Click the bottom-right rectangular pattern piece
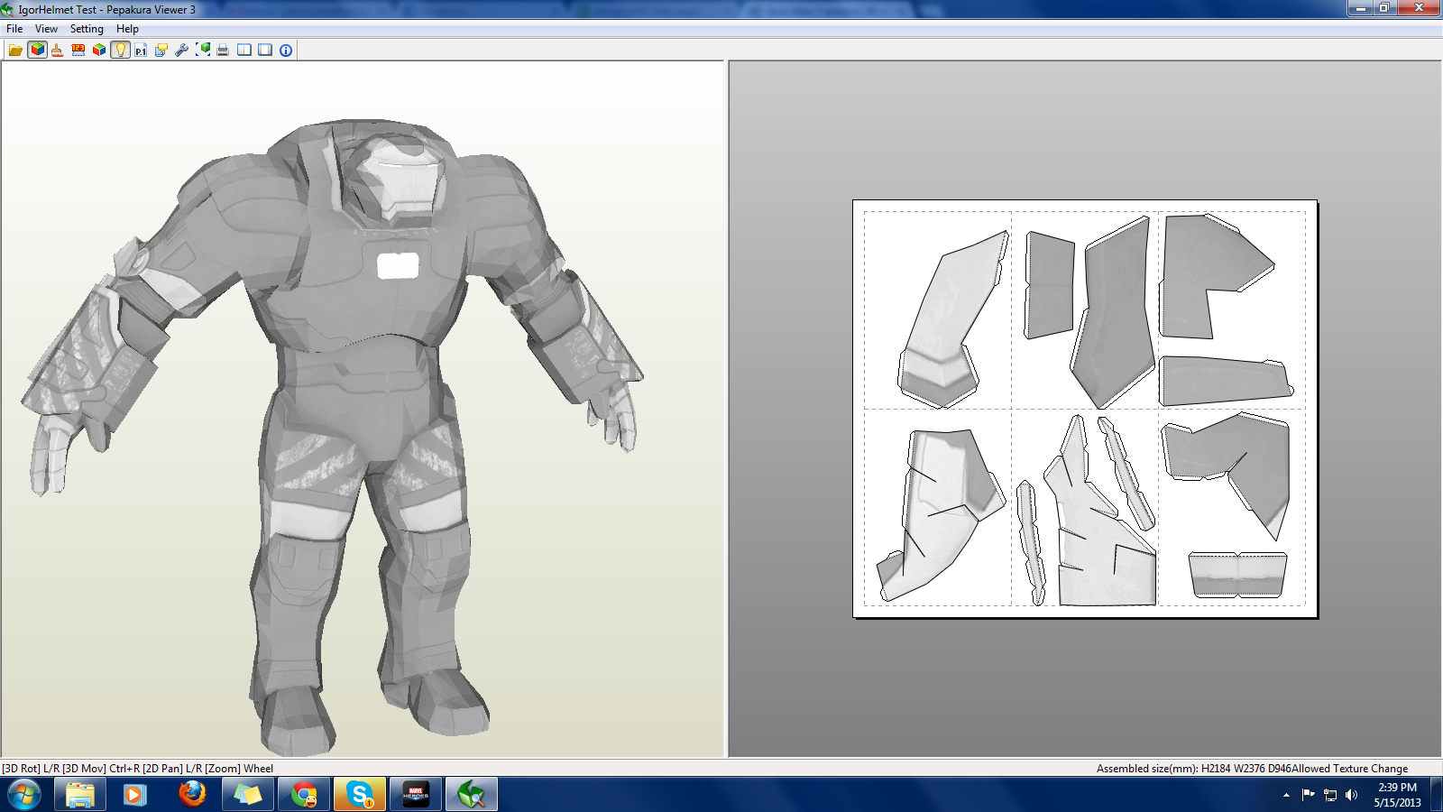1443x812 pixels. [1237, 575]
